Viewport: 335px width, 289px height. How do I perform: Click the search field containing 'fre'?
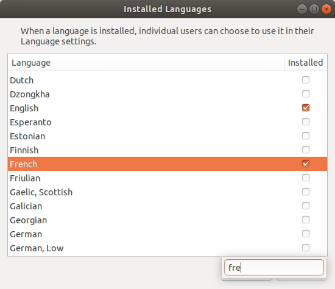pos(274,268)
